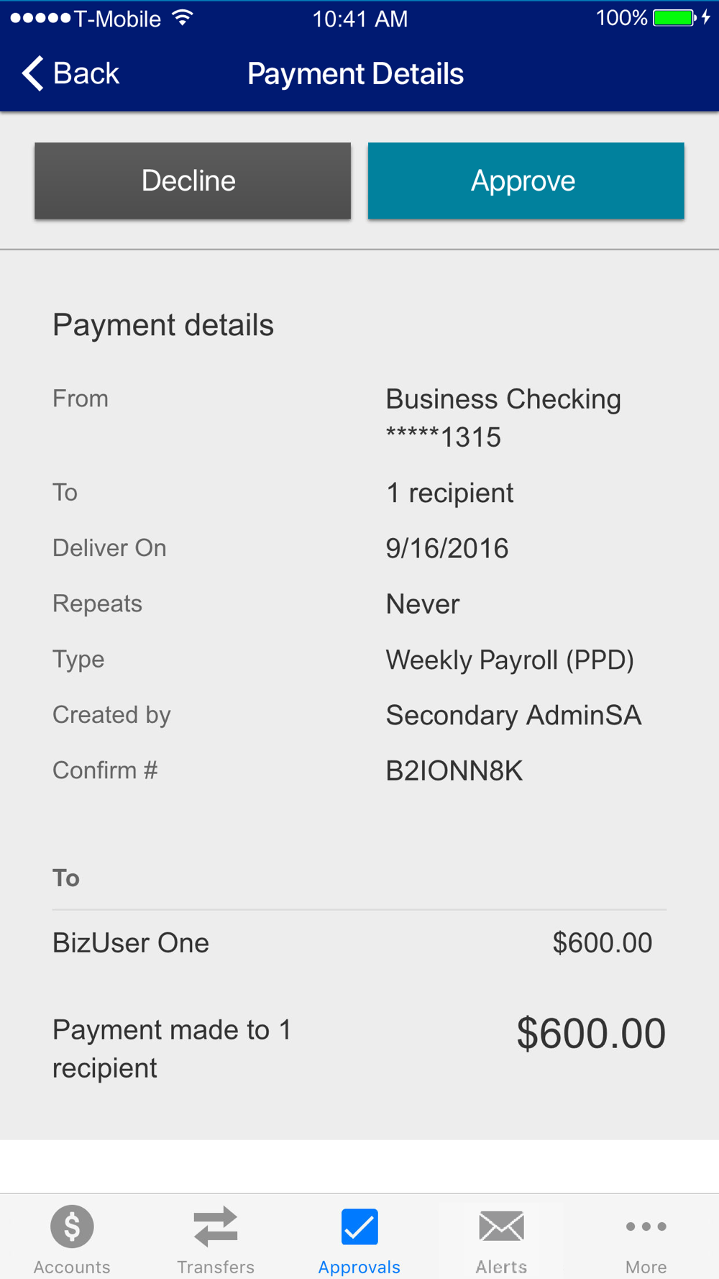Tap the back chevron arrow
The image size is (719, 1279).
pos(33,73)
